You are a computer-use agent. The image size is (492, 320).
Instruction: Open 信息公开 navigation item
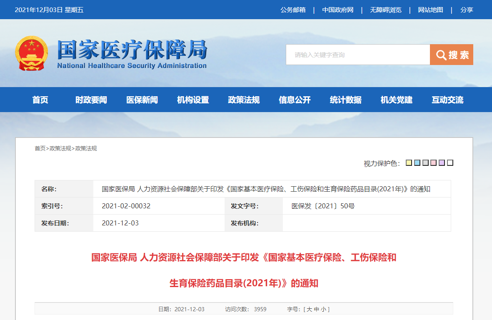pos(295,100)
